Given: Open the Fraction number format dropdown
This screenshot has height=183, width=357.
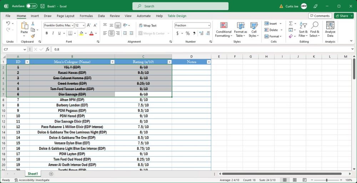Looking at the screenshot, I should tap(209, 25).
